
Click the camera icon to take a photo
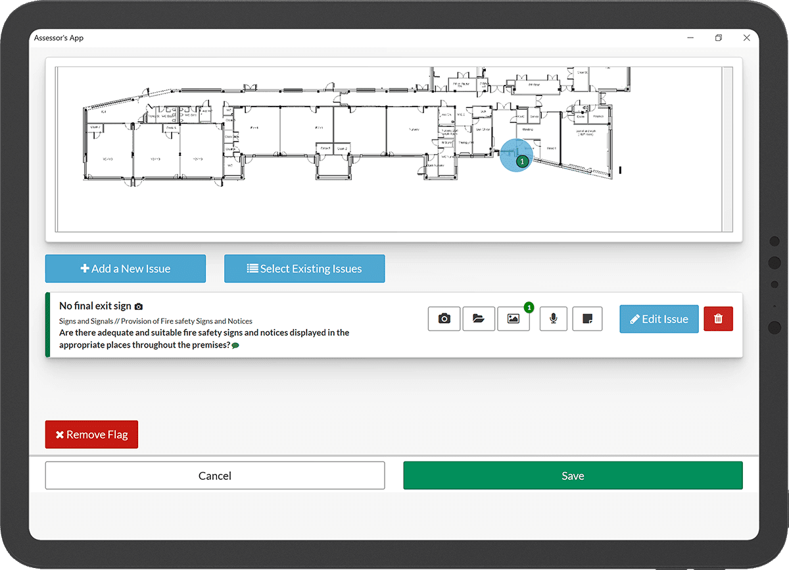coord(444,319)
